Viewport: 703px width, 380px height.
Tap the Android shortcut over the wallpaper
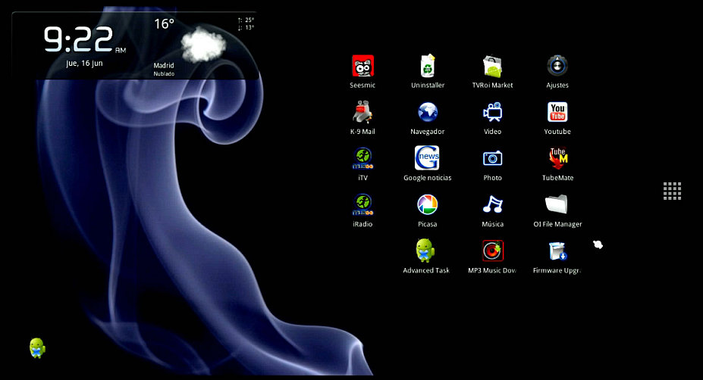37,347
